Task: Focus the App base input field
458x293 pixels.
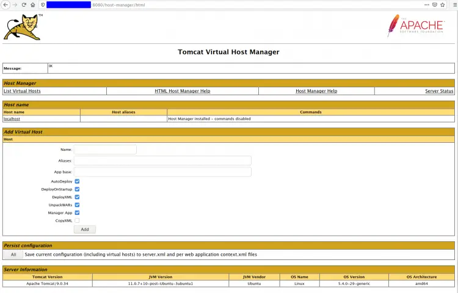Action: pyautogui.click(x=162, y=172)
